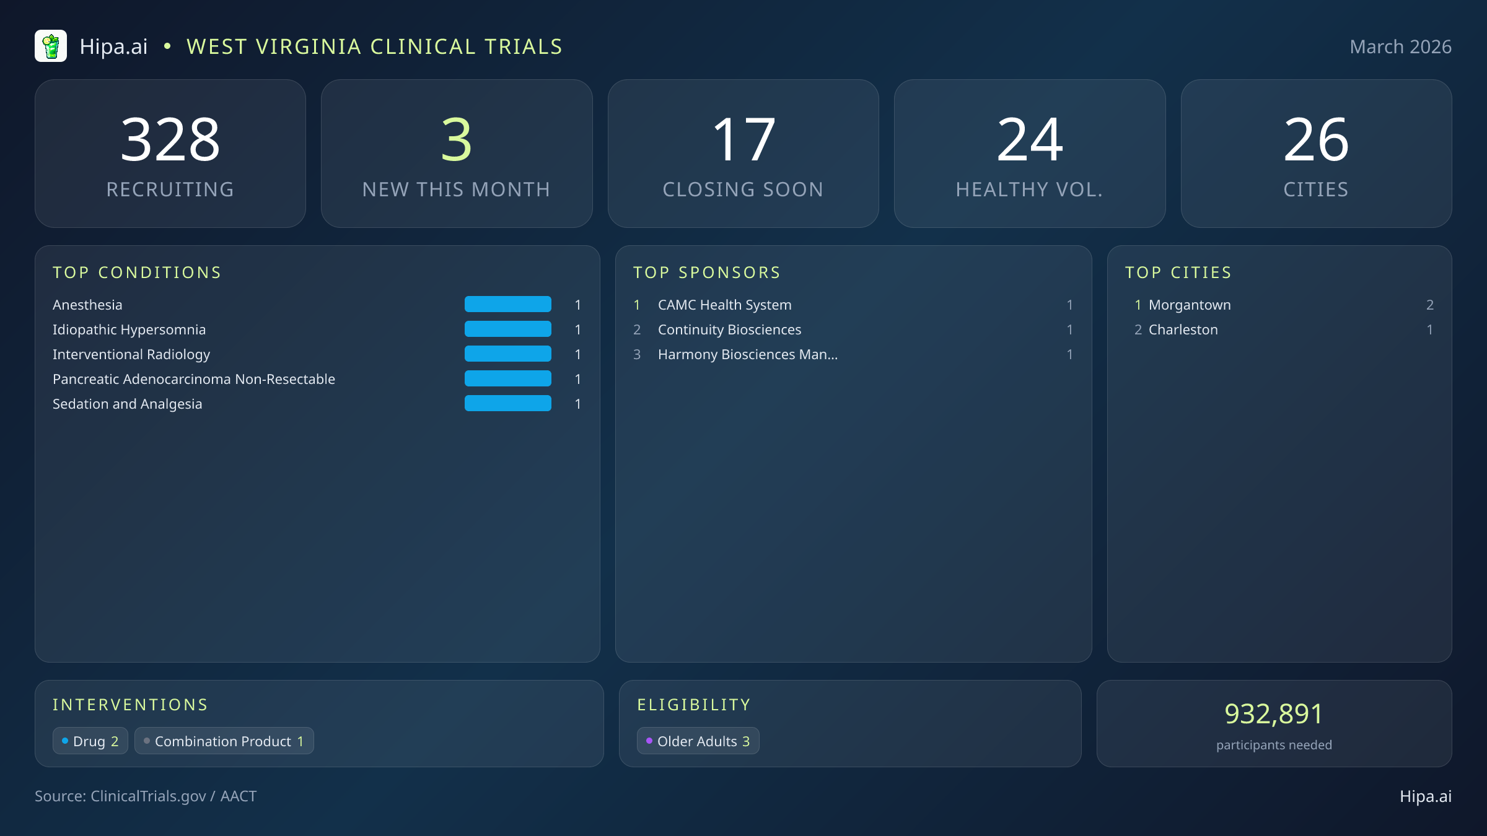1487x836 pixels.
Task: Open the Eligibility section
Action: [694, 705]
